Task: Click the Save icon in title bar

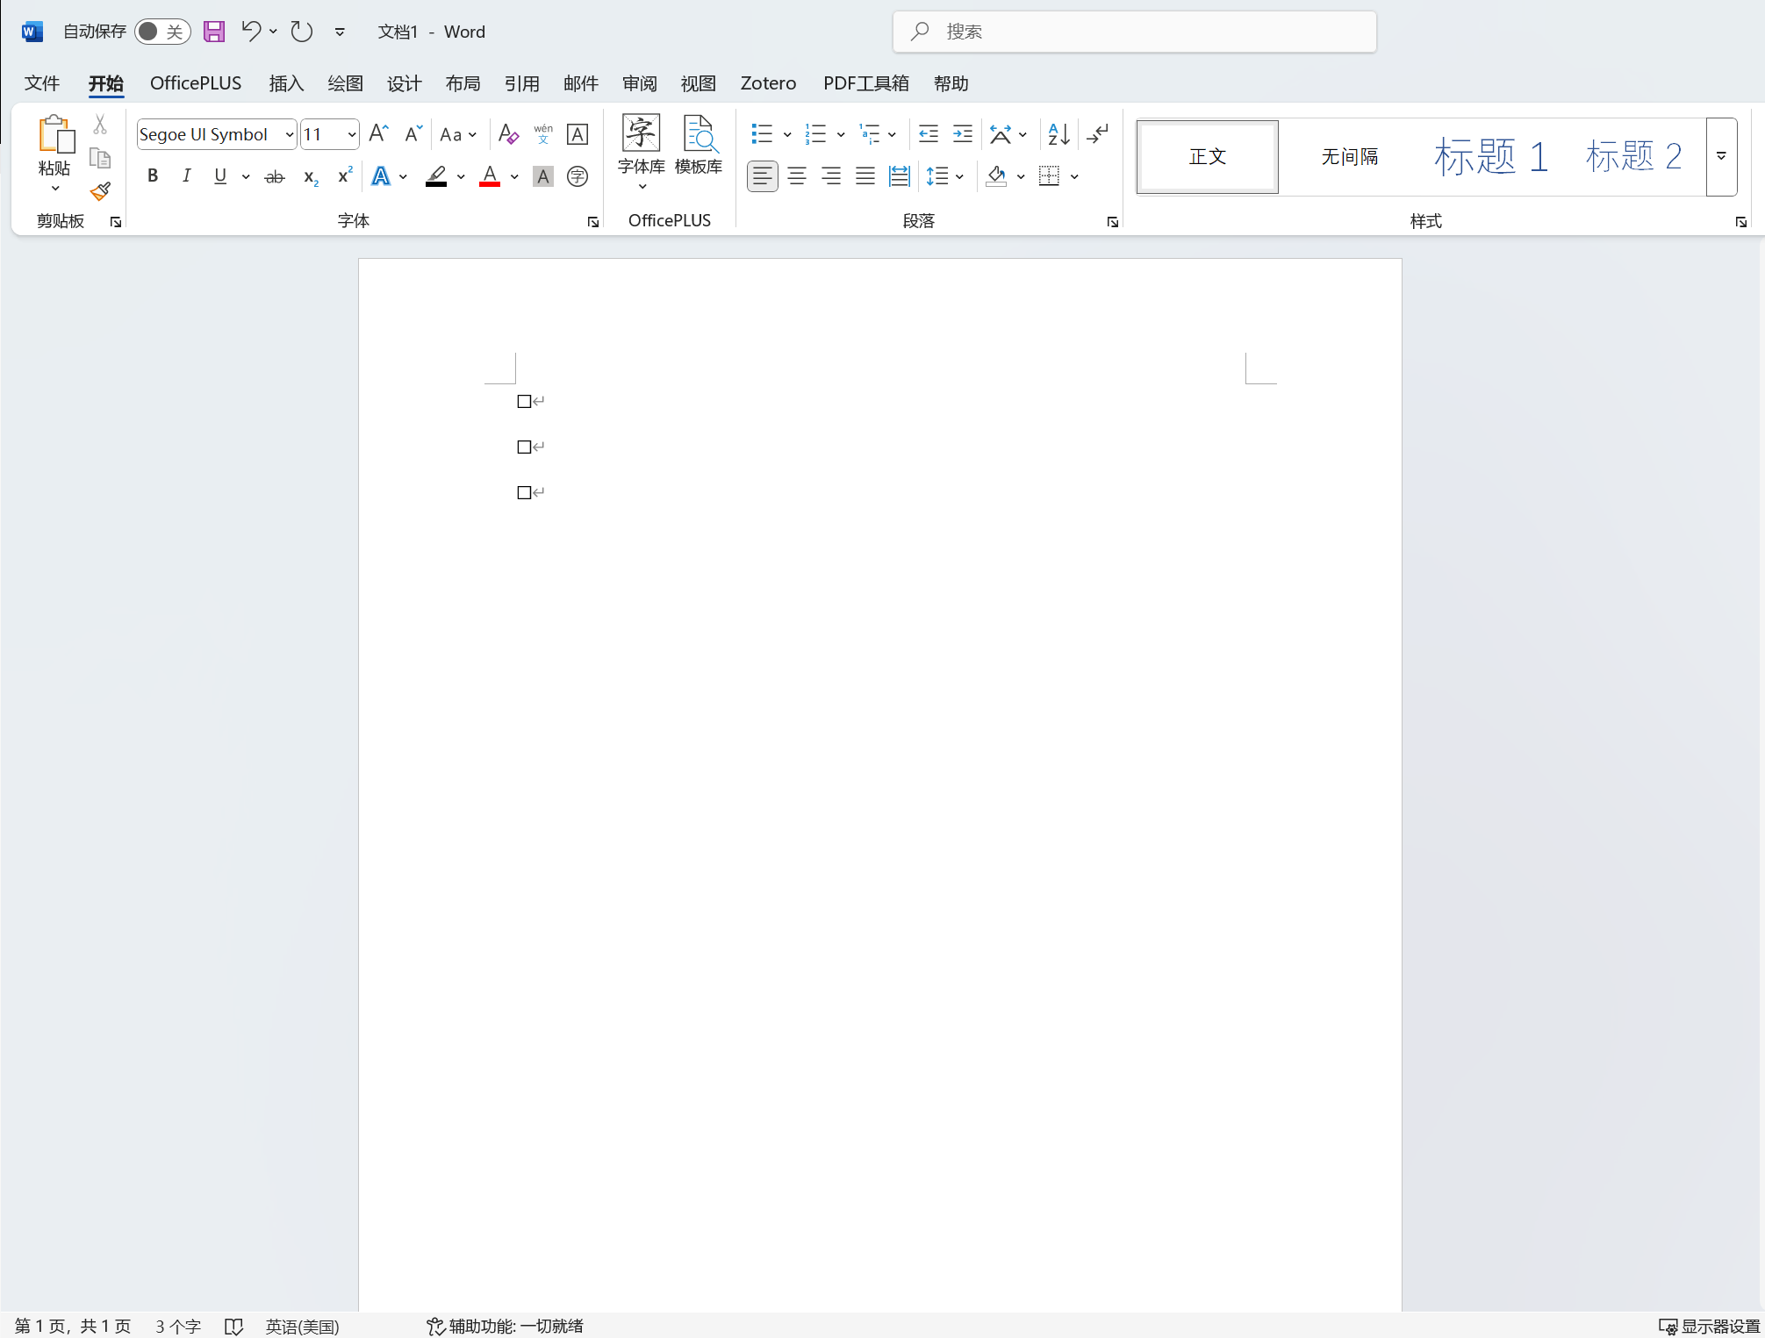Action: [214, 32]
